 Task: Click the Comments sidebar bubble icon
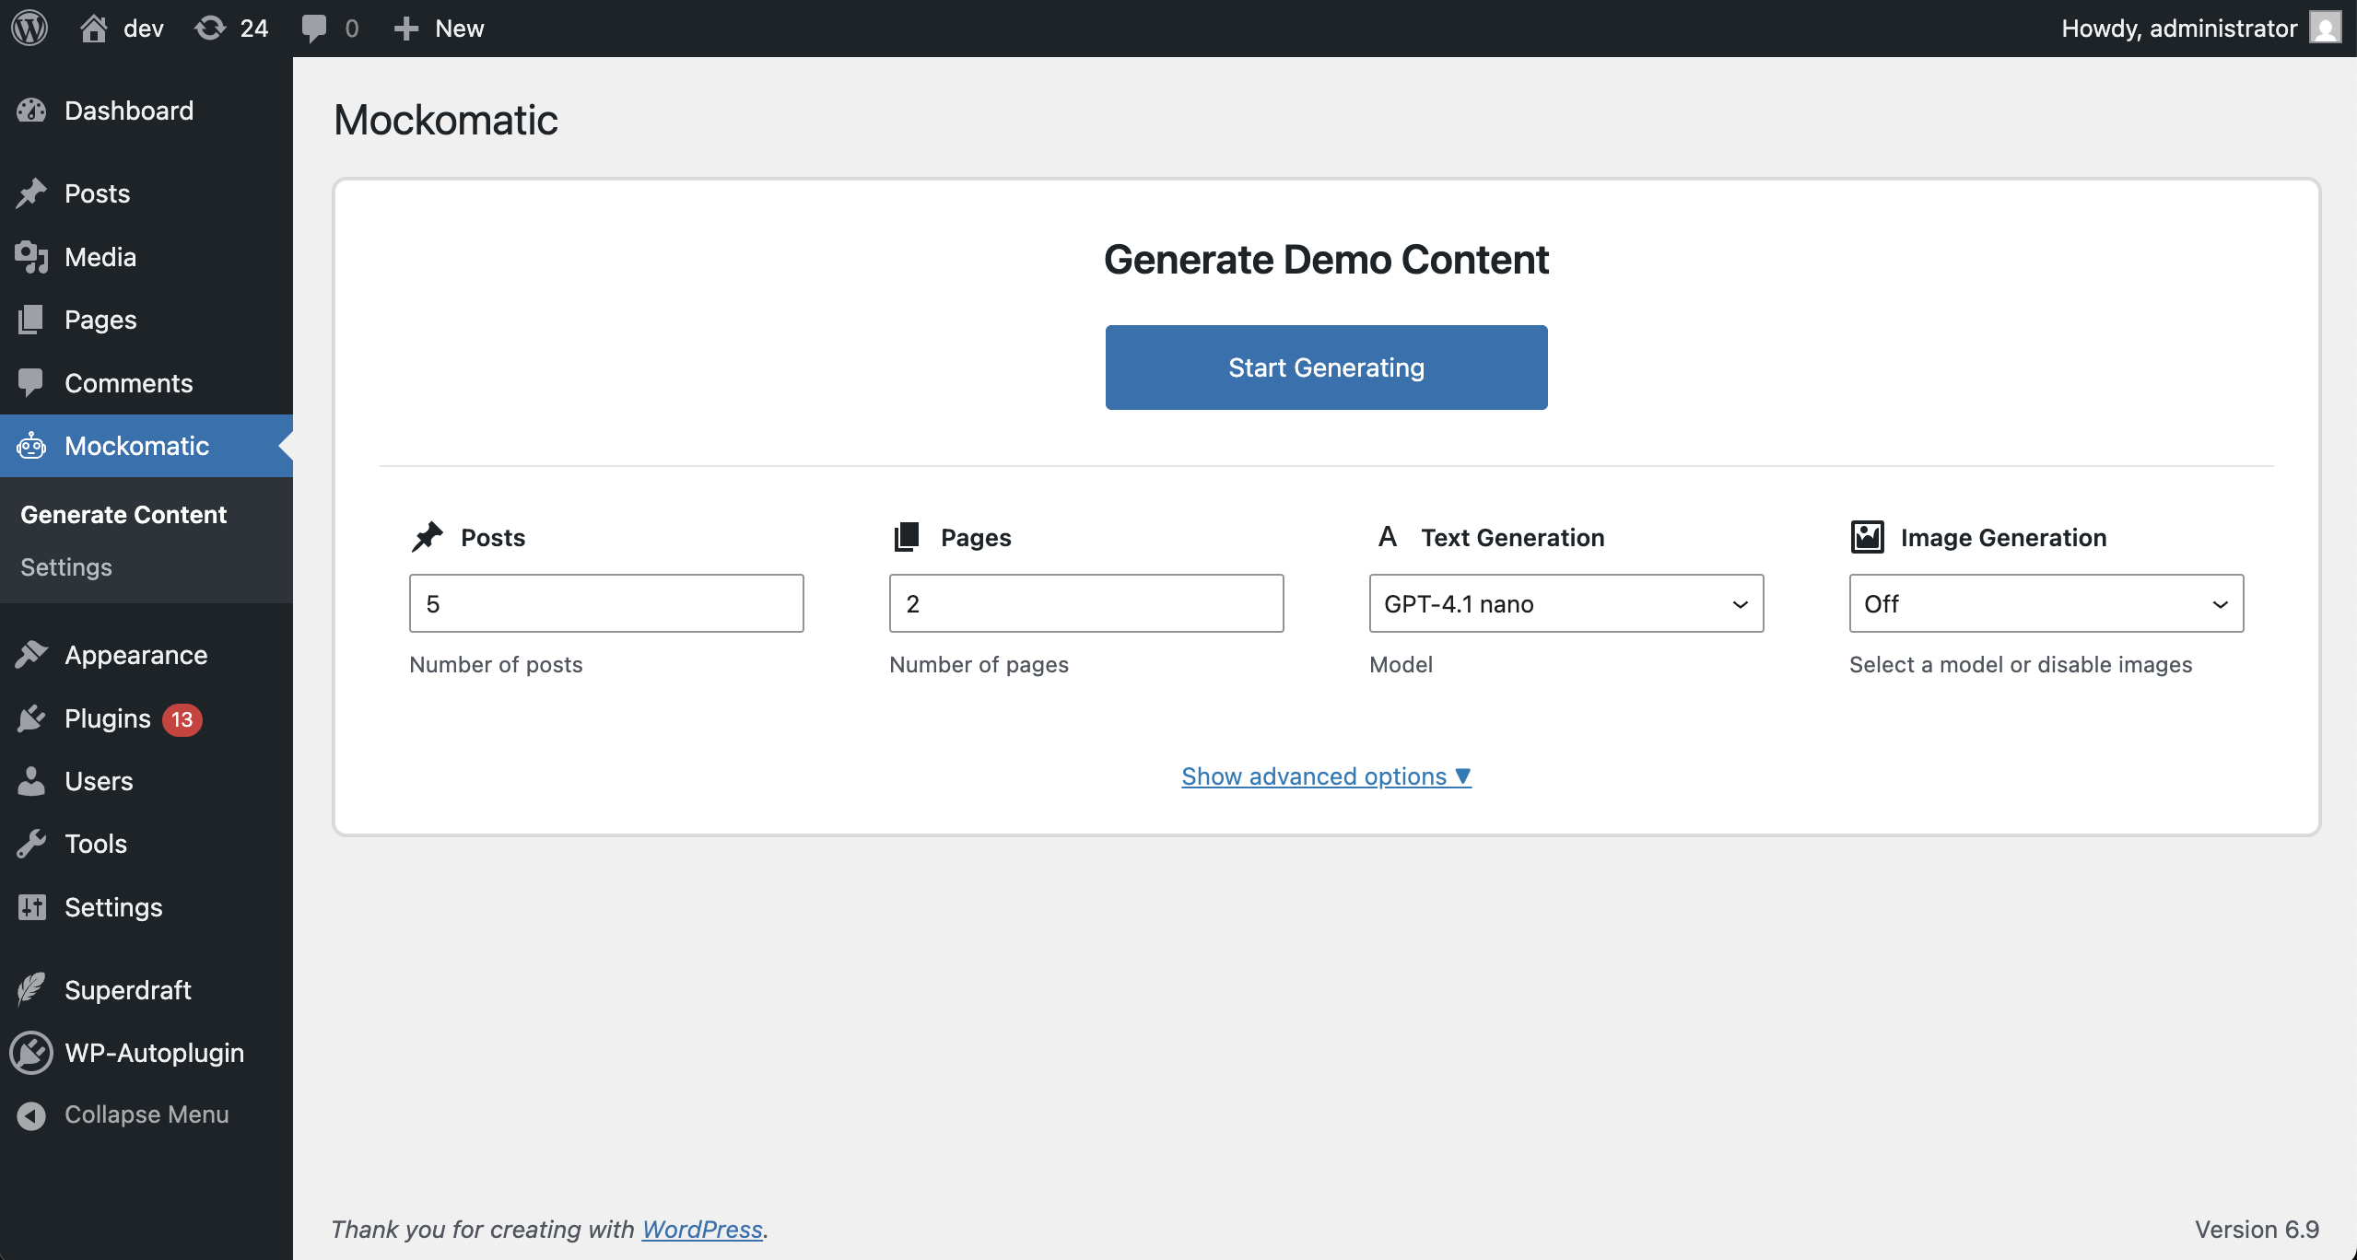coord(30,383)
